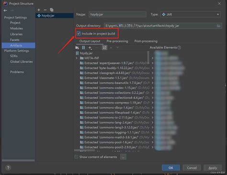The width and height of the screenshot is (227, 175).
Task: Create archive in output layout toolbar
Action: click(x=83, y=48)
